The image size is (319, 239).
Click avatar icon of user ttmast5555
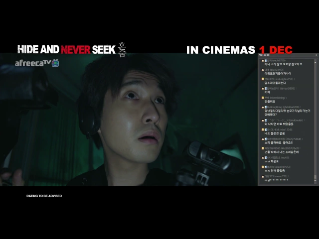click(x=263, y=89)
